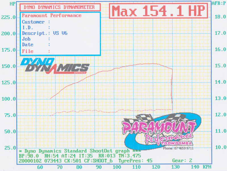Click the vertical drop line at run end

[172, 89]
